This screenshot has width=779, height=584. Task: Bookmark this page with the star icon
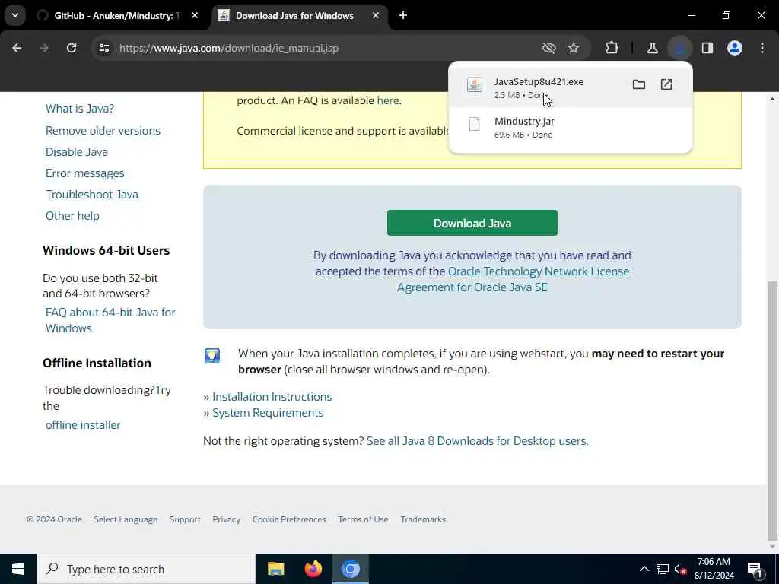coord(574,48)
